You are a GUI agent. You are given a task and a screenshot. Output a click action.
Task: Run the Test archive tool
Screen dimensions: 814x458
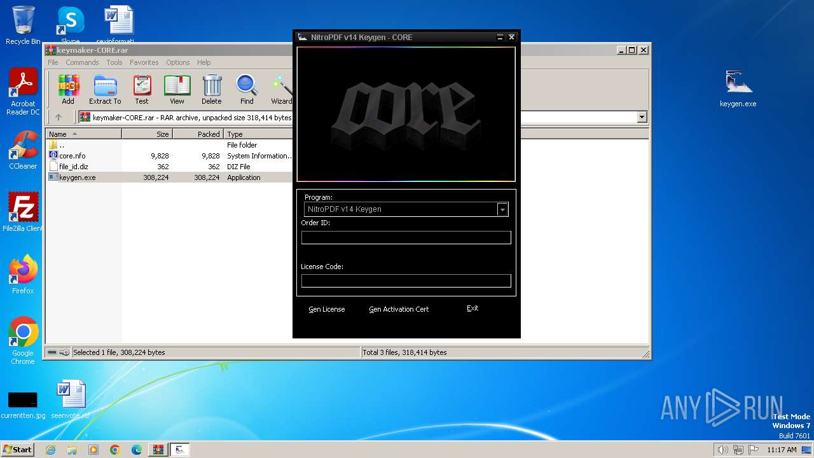point(141,89)
